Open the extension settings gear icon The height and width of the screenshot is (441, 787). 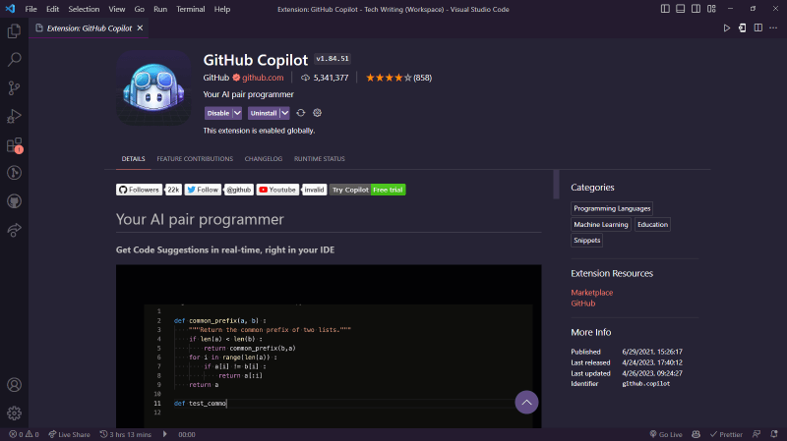click(317, 113)
